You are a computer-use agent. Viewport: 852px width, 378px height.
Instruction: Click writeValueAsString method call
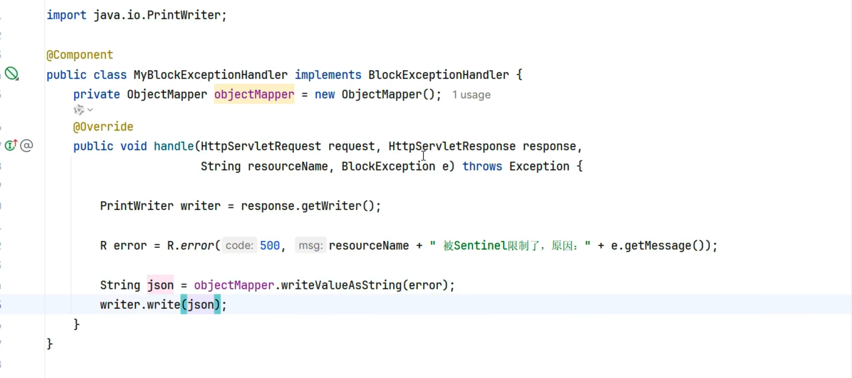point(341,285)
